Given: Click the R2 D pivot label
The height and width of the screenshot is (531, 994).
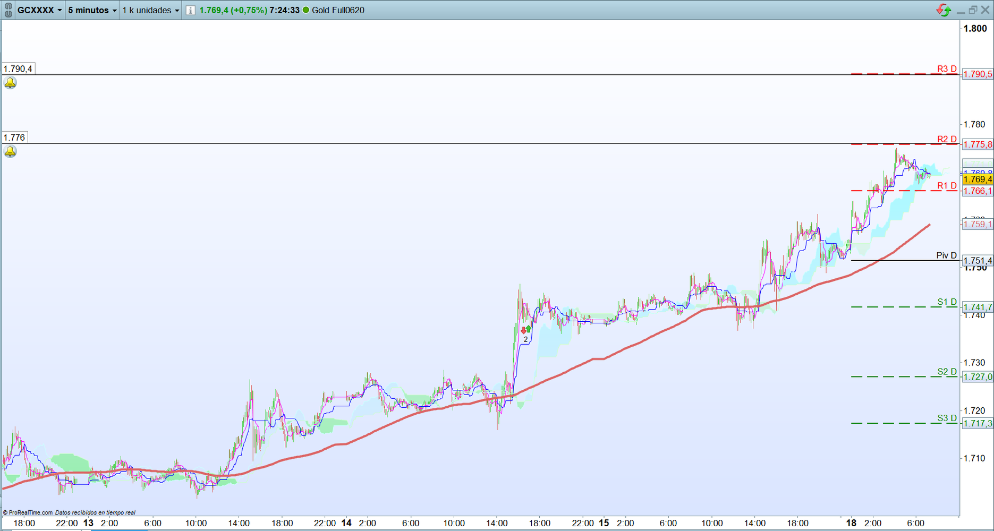Looking at the screenshot, I should tap(947, 139).
